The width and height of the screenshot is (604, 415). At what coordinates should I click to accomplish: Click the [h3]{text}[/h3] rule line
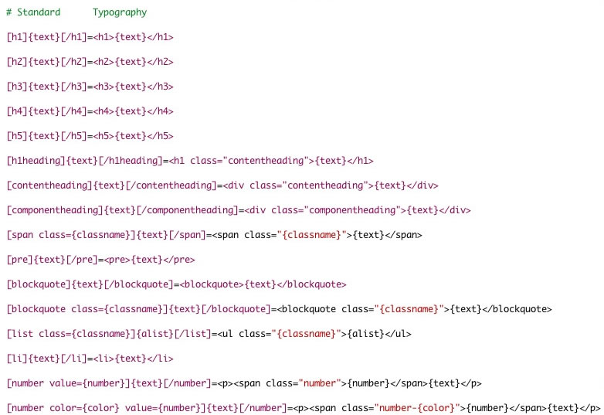pyautogui.click(x=90, y=87)
